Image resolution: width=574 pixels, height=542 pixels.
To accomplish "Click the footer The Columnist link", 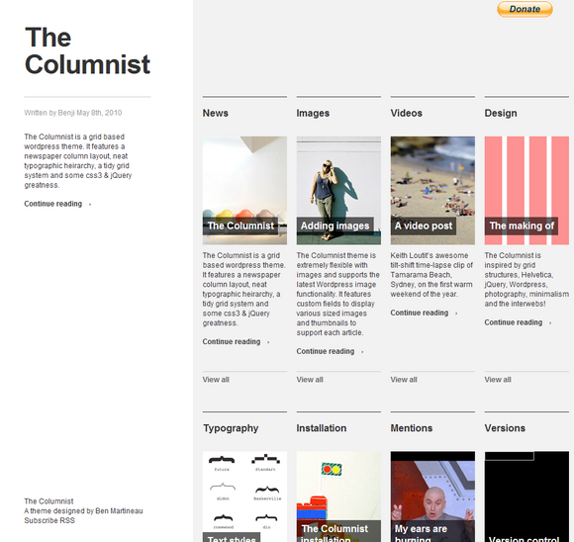I will pyautogui.click(x=48, y=501).
